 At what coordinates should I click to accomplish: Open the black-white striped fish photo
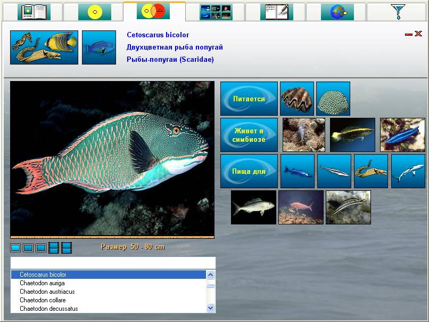tap(348, 207)
